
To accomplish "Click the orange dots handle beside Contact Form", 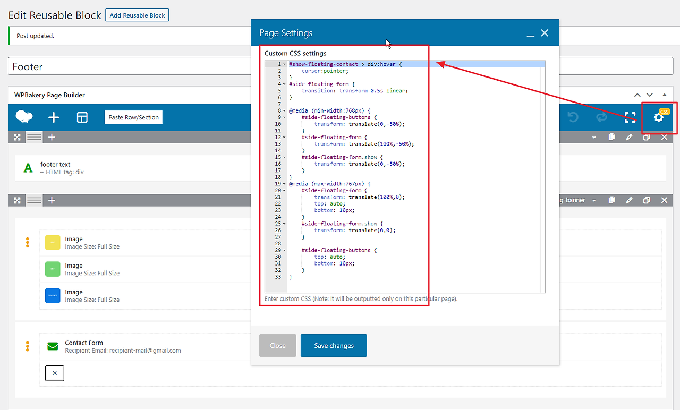I will pyautogui.click(x=27, y=346).
